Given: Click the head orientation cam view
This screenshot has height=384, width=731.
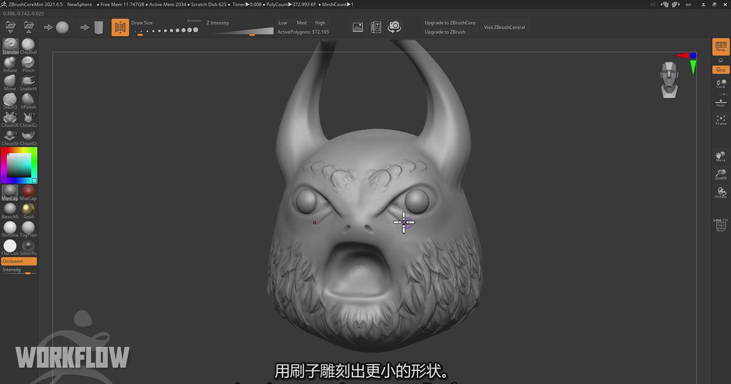Looking at the screenshot, I should (669, 79).
